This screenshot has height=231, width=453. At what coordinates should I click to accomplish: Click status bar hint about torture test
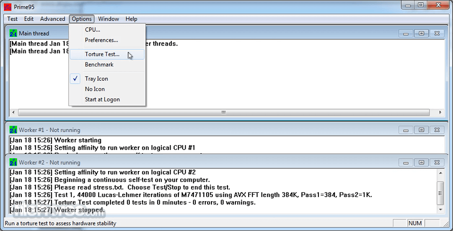61,223
